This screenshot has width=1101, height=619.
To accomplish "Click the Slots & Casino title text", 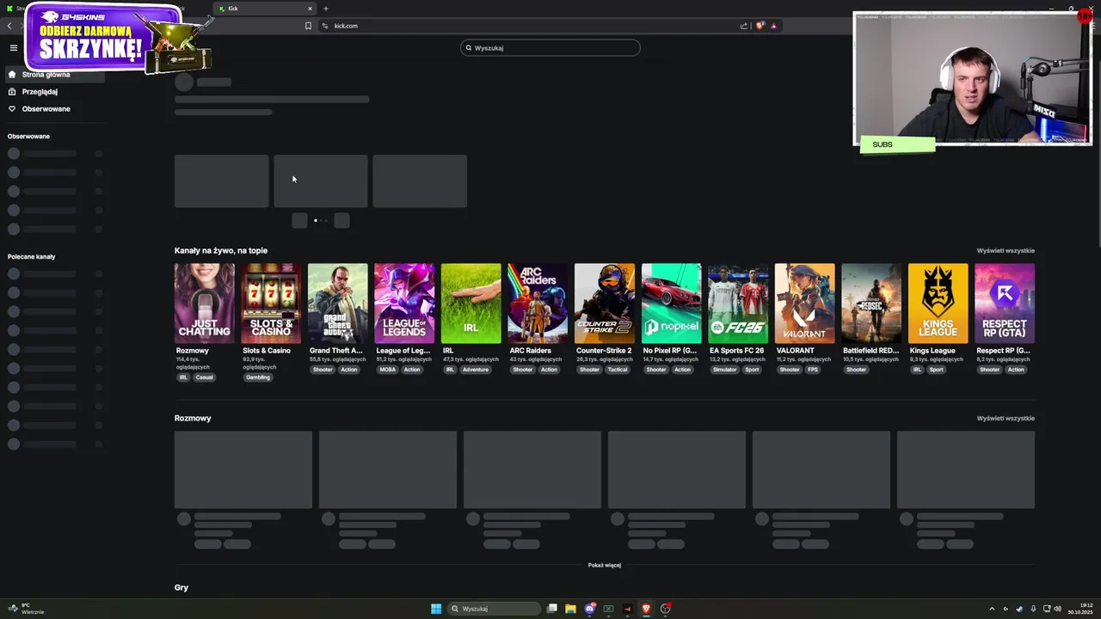I will point(267,351).
